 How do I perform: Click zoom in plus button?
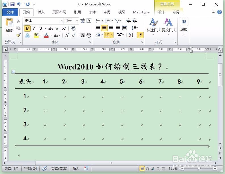215,169
